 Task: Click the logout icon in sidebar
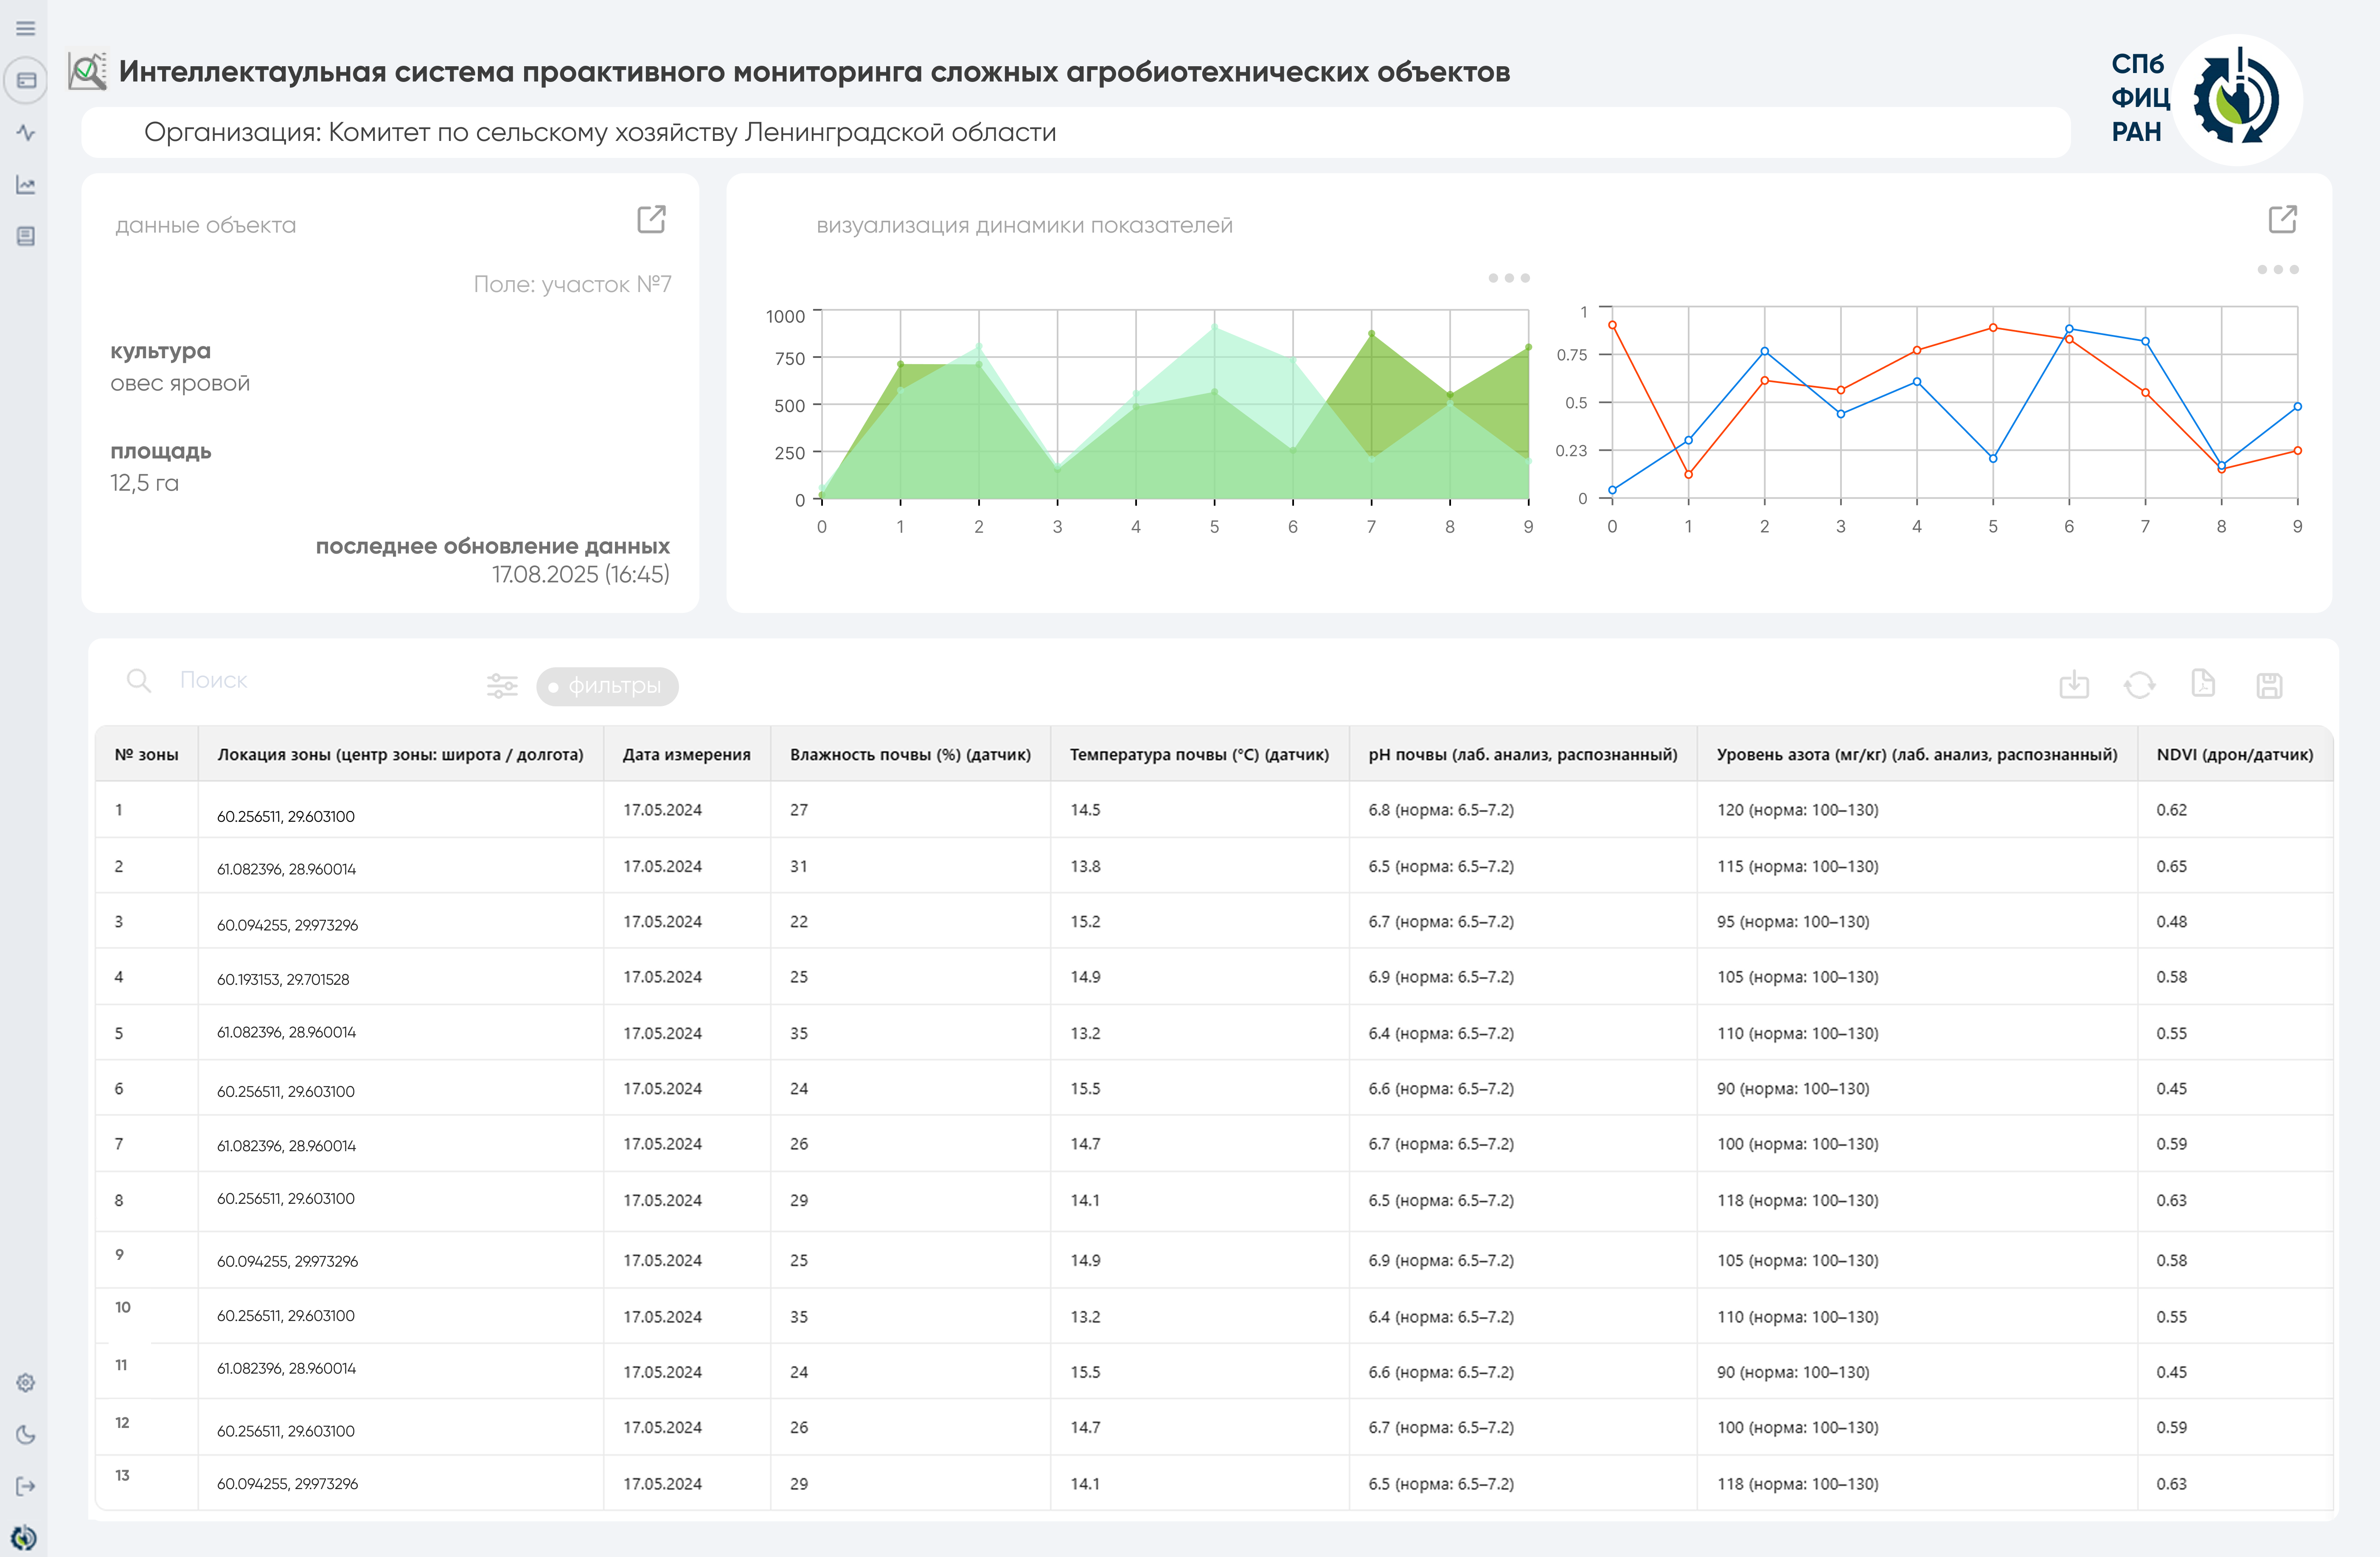[x=26, y=1486]
